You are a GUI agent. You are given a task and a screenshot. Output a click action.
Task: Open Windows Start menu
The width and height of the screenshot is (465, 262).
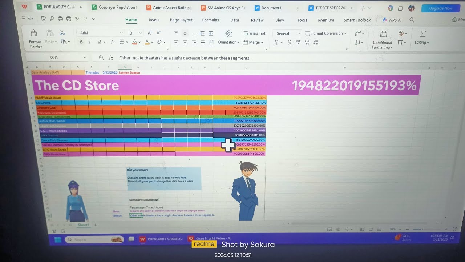click(x=58, y=239)
